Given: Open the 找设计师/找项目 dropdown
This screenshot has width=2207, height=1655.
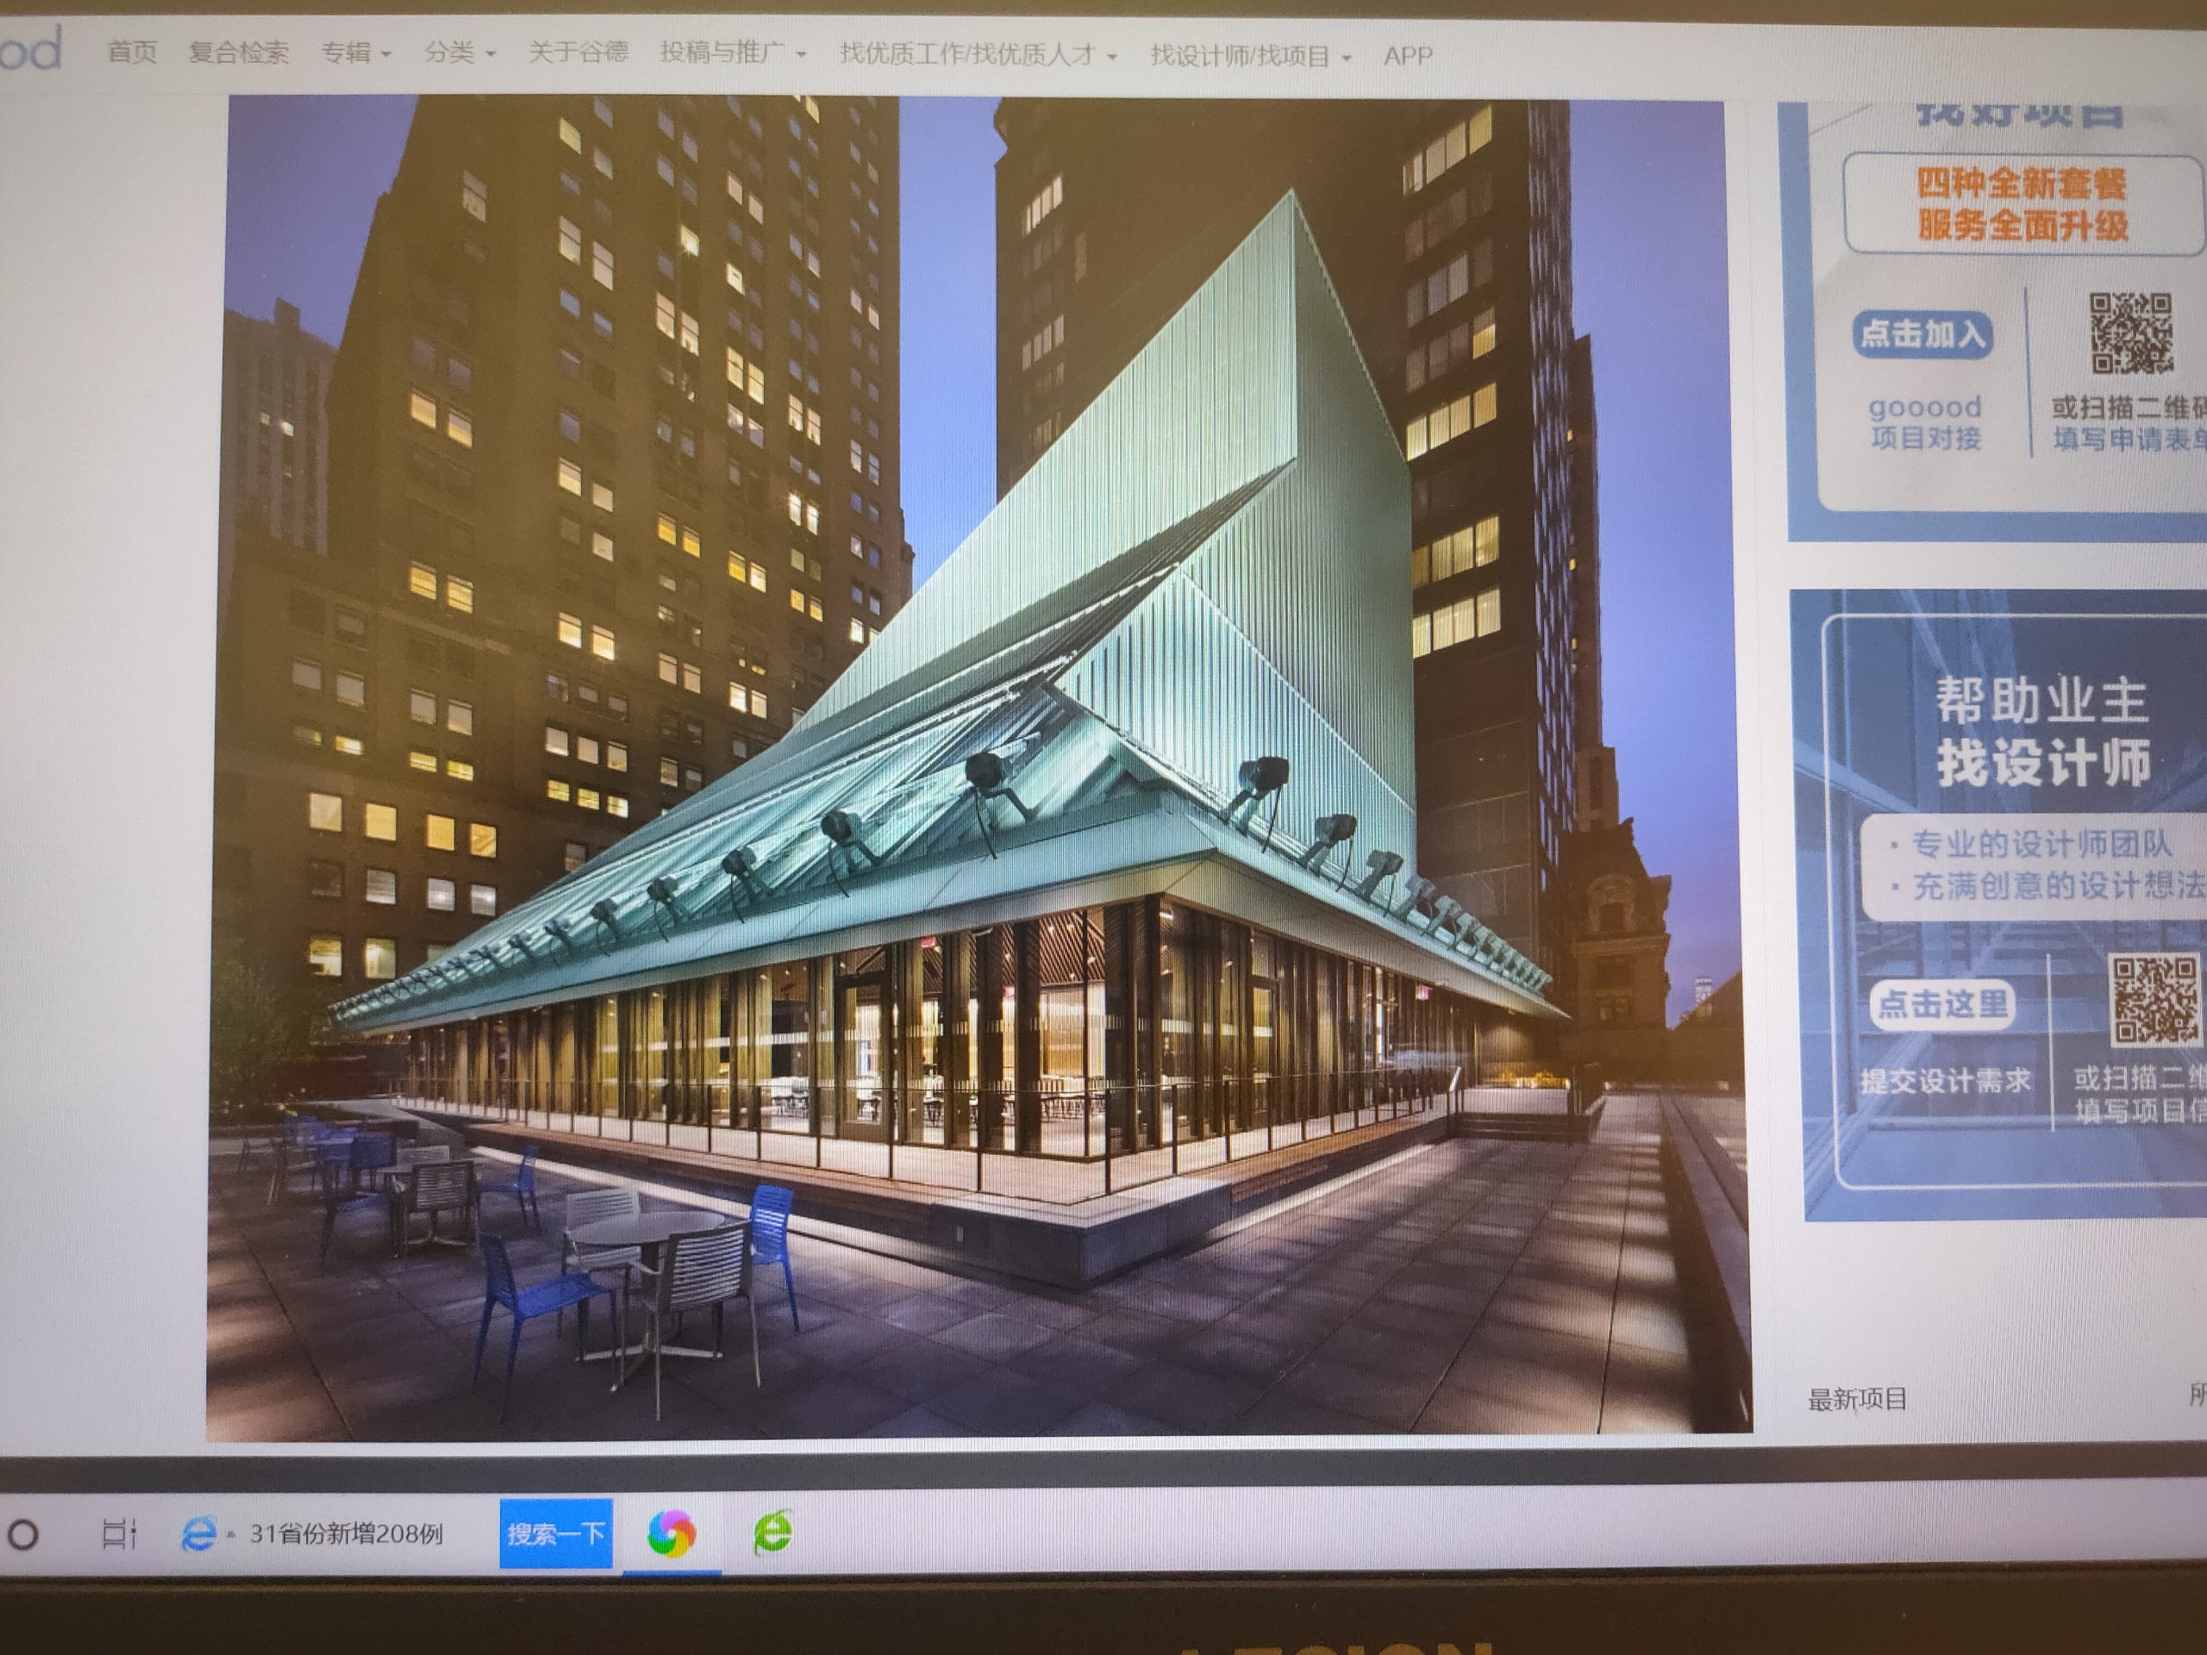Looking at the screenshot, I should 1251,55.
